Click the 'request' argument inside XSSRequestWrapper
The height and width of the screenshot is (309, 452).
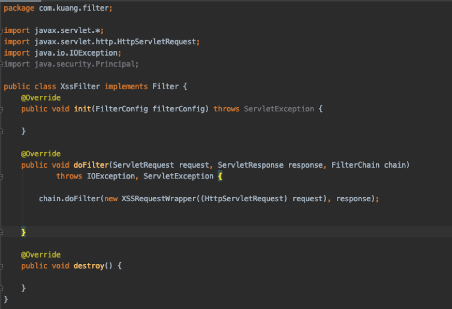point(308,199)
